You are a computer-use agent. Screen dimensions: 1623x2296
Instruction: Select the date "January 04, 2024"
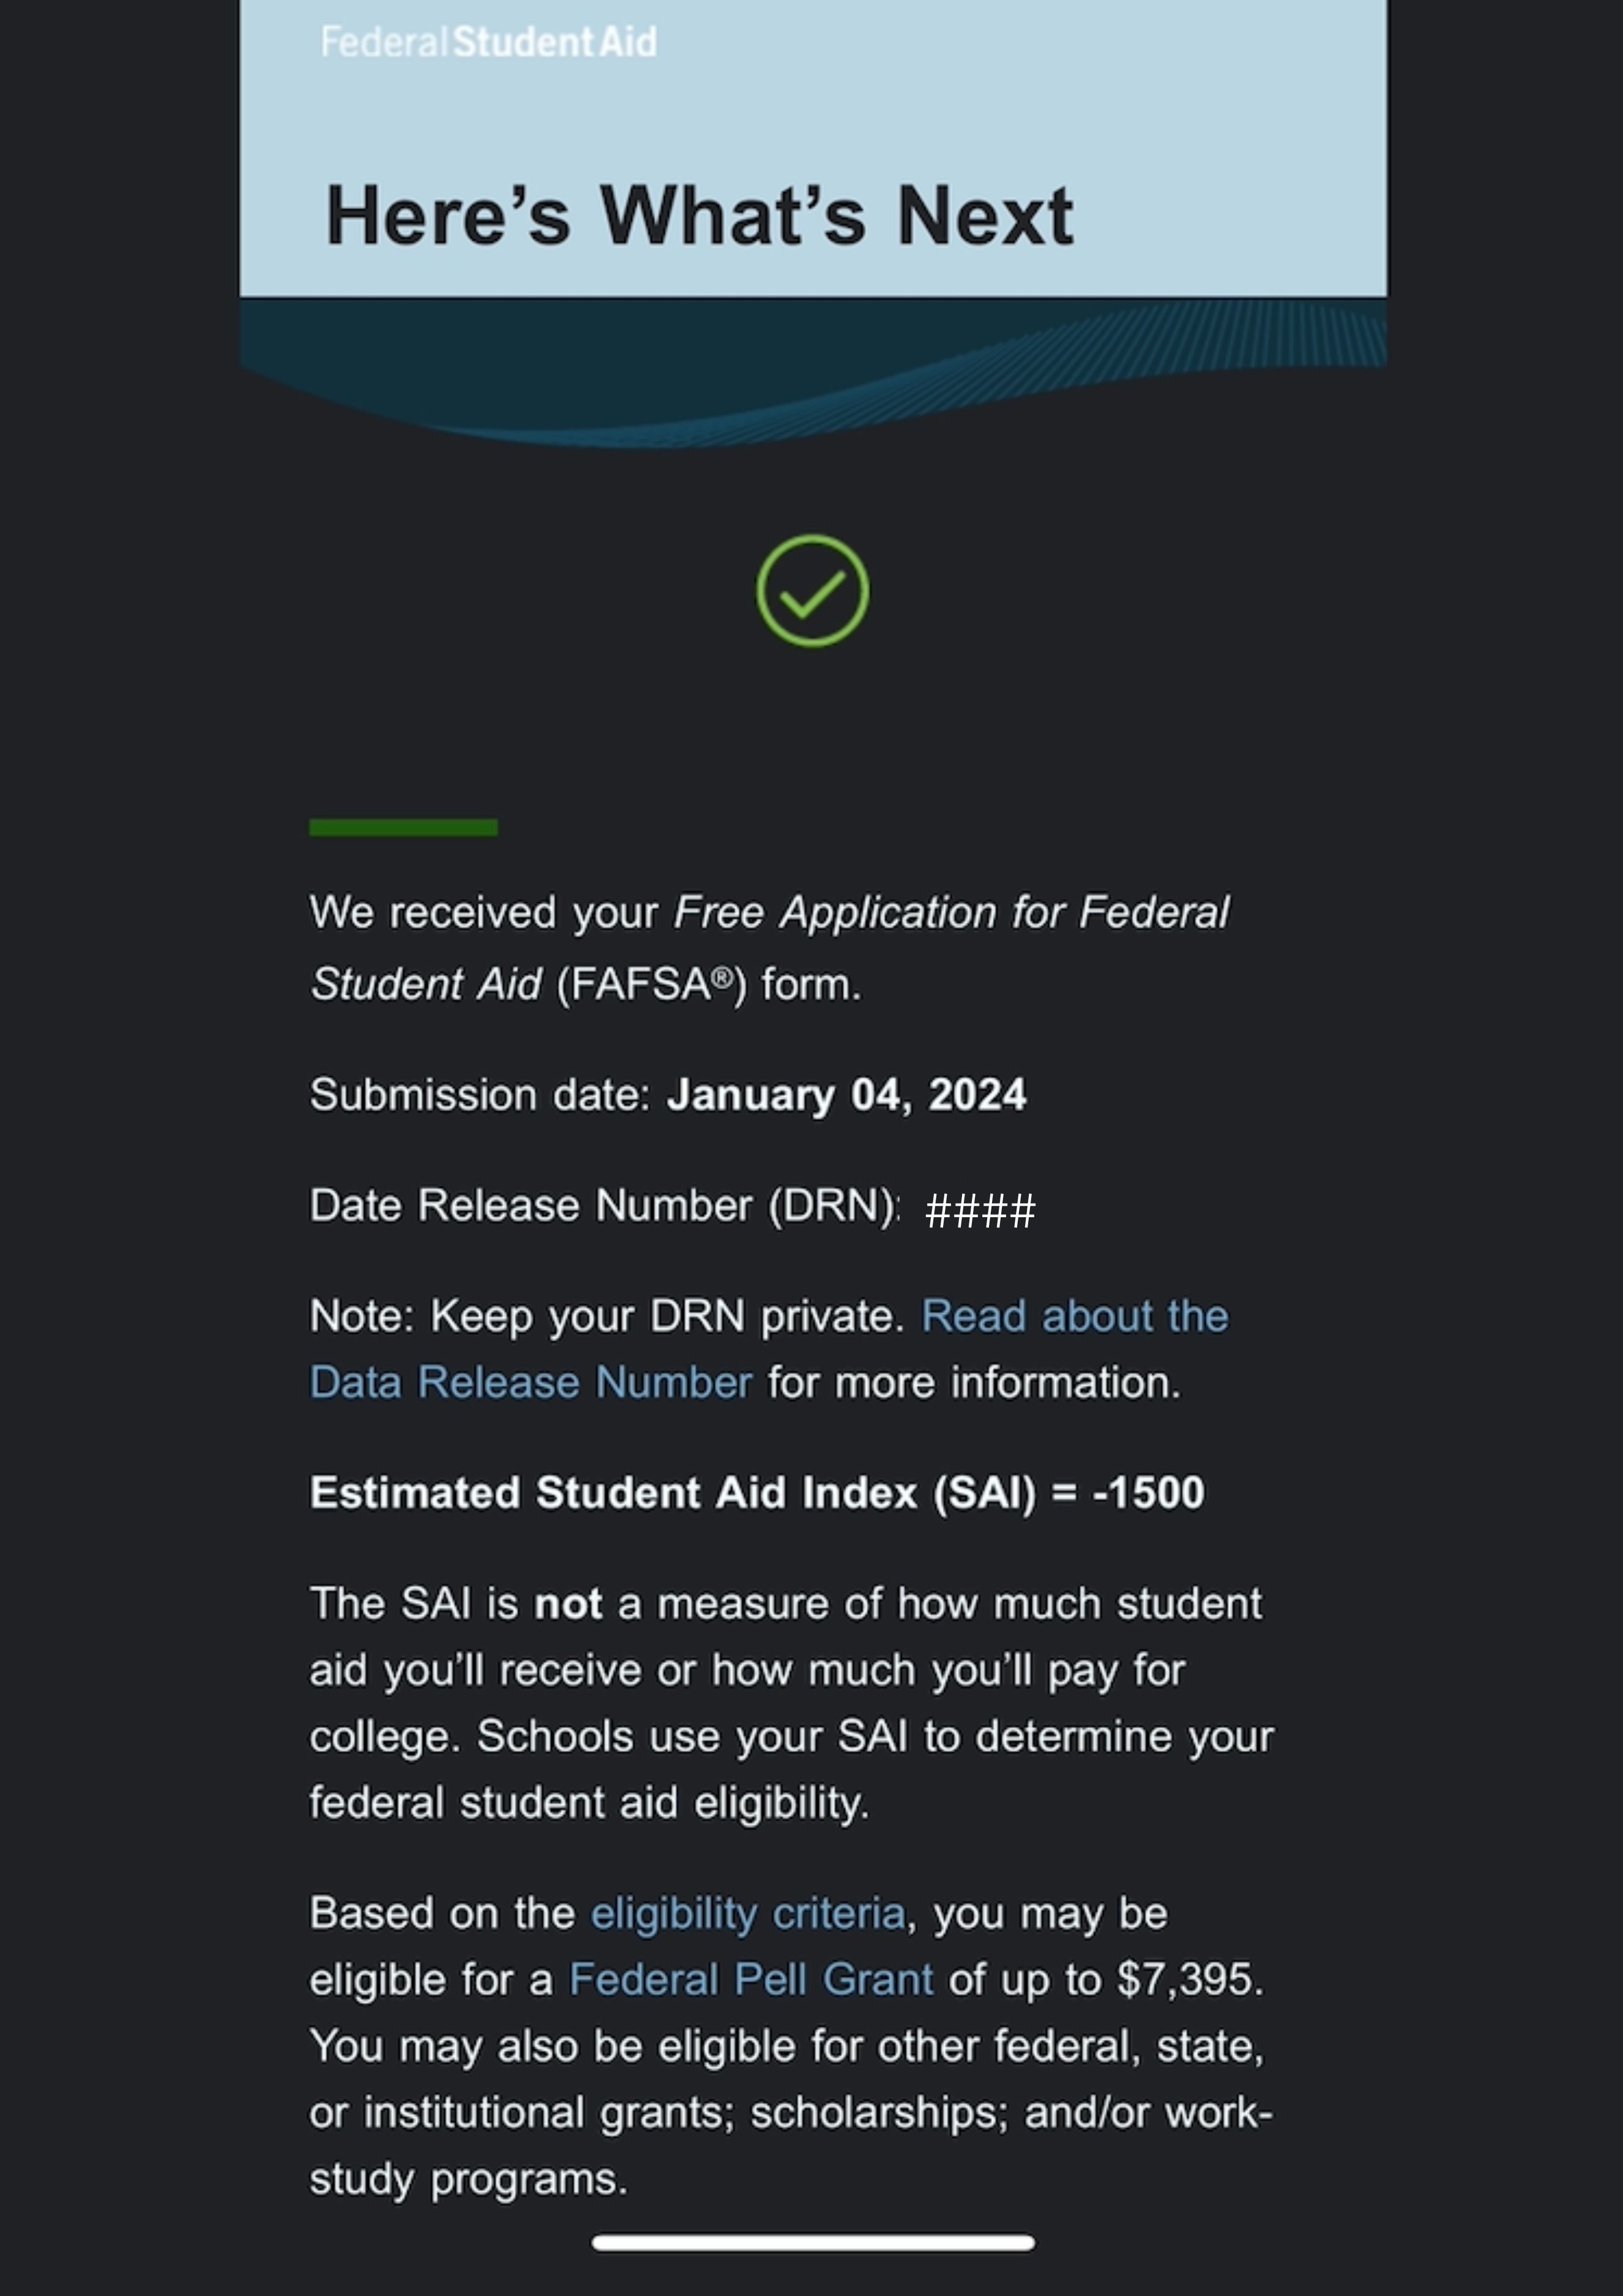point(846,1095)
